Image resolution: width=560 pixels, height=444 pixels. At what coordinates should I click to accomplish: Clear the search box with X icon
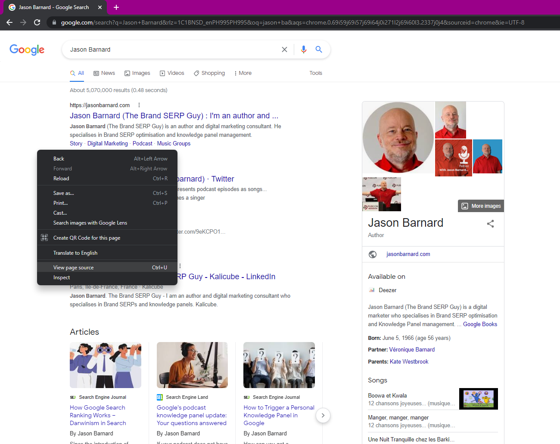click(284, 49)
